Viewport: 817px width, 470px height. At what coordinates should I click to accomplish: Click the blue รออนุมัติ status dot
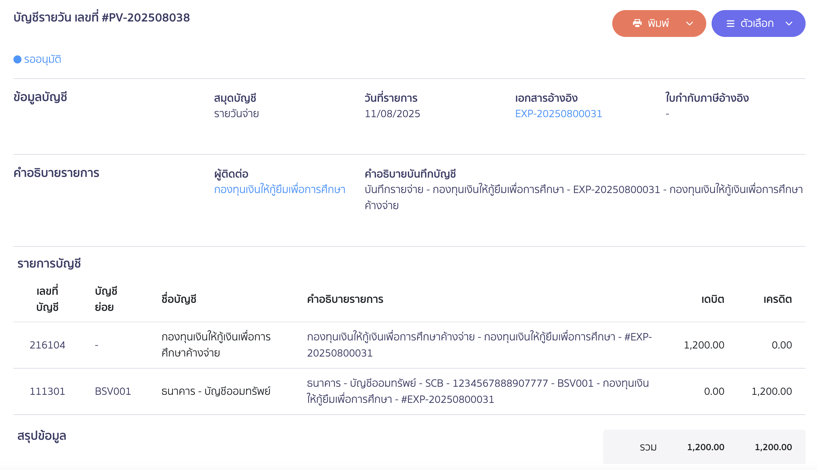click(x=17, y=59)
